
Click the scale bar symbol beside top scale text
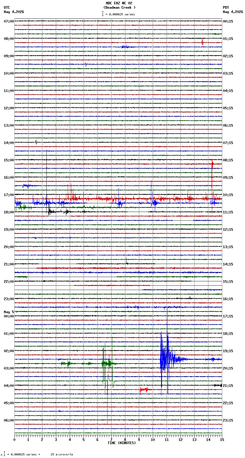(x=103, y=14)
